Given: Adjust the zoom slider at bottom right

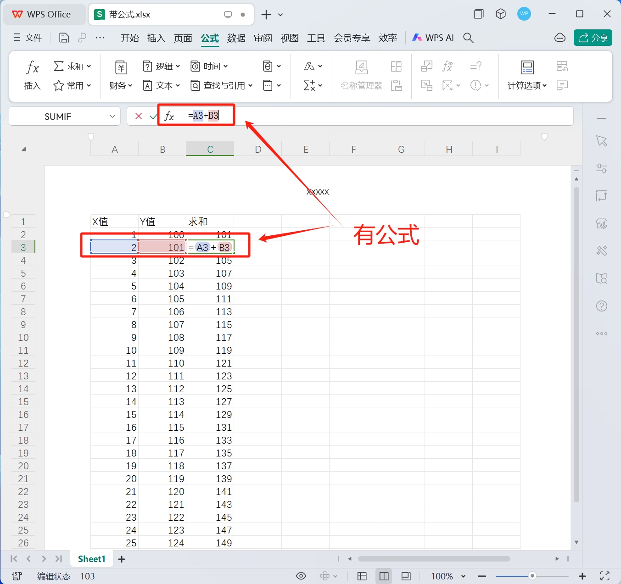Looking at the screenshot, I should [531, 576].
